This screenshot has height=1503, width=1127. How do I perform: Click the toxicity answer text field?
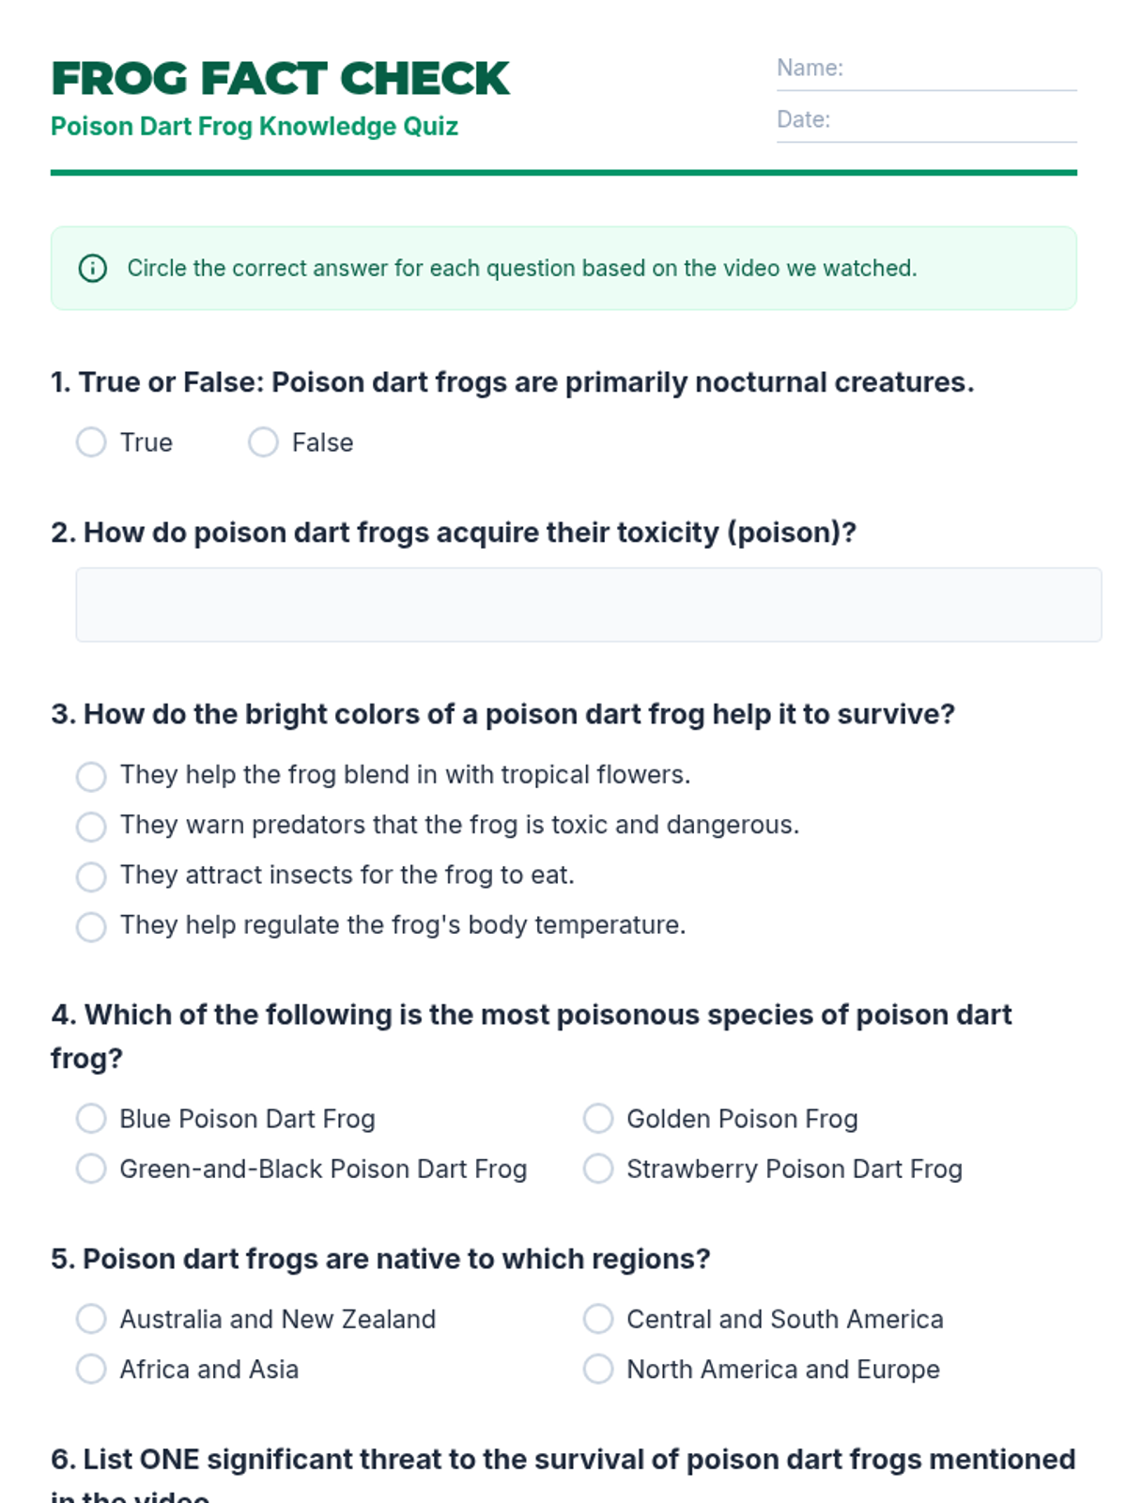click(x=588, y=605)
